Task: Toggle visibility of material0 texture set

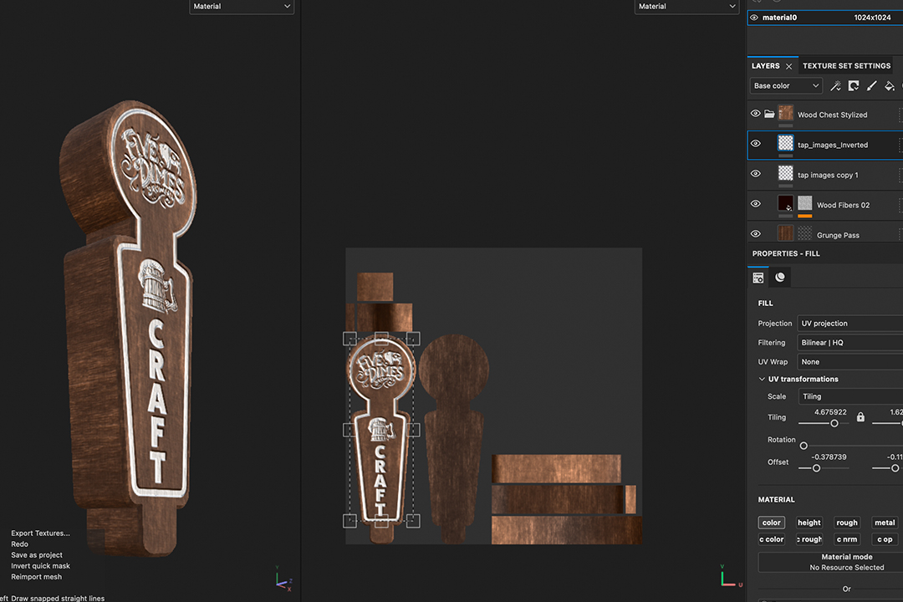Action: (x=754, y=18)
